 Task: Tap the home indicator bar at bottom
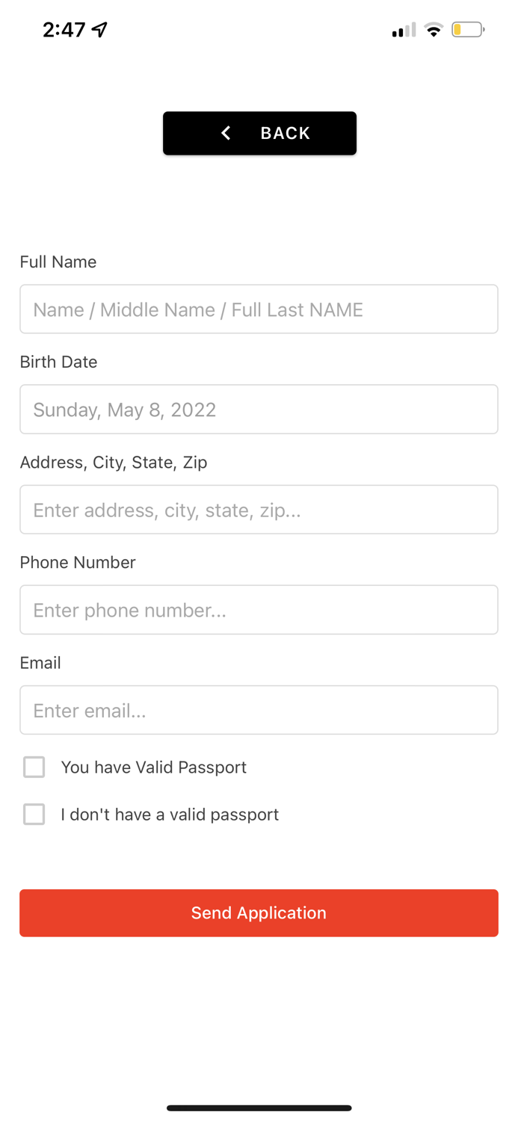click(x=259, y=1108)
